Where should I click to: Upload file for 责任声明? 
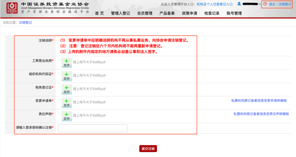click(67, 116)
